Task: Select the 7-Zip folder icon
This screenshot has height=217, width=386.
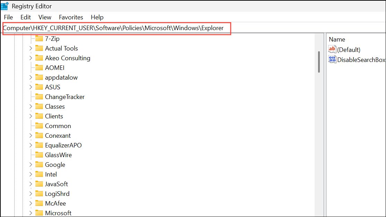Action: pos(39,38)
